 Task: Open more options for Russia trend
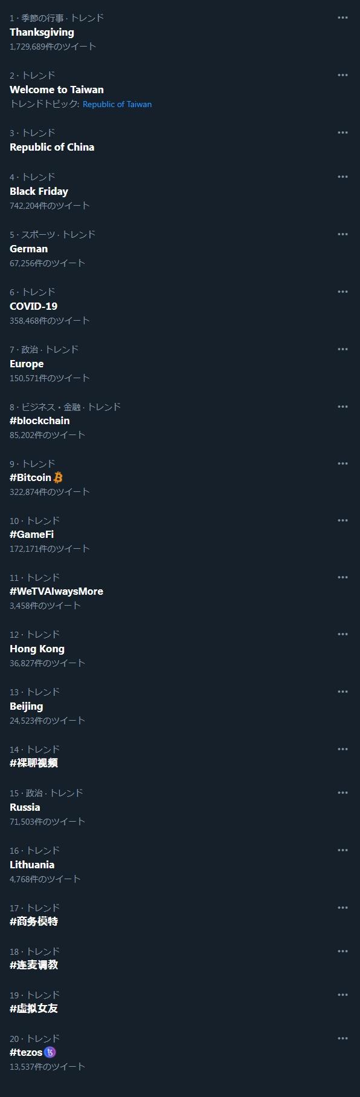[x=342, y=793]
